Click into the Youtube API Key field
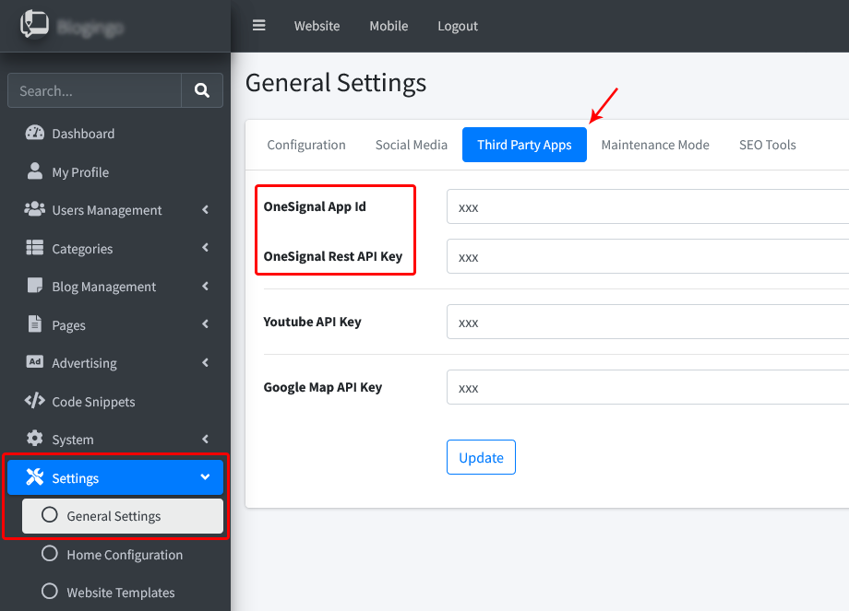Image resolution: width=849 pixels, height=611 pixels. pos(646,323)
